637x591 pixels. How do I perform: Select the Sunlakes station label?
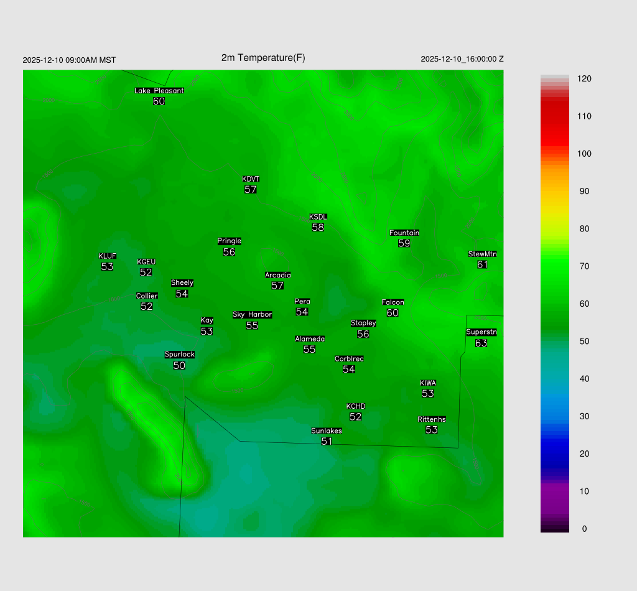tap(327, 430)
